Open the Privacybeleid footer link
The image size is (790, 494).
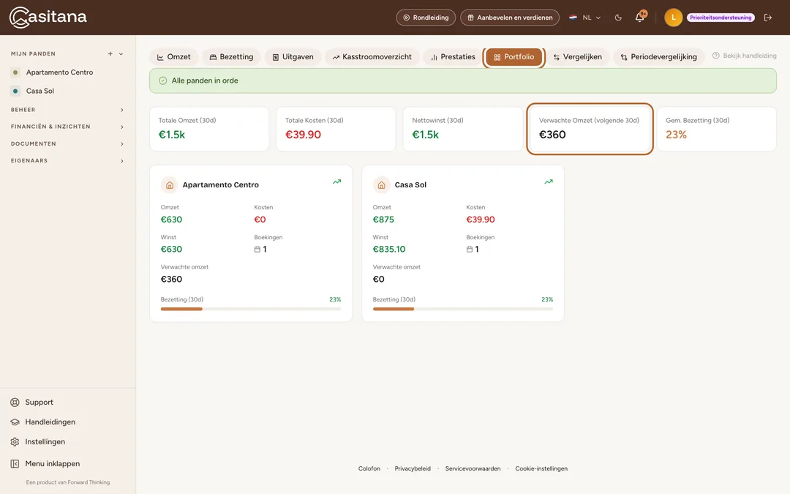coord(413,469)
